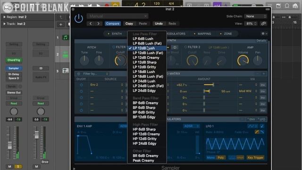Image resolution: width=302 pixels, height=170 pixels.
Task: Enable Filter 1 power toggle
Action: pyautogui.click(x=114, y=47)
